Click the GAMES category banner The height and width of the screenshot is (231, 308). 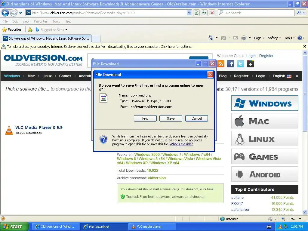click(265, 156)
